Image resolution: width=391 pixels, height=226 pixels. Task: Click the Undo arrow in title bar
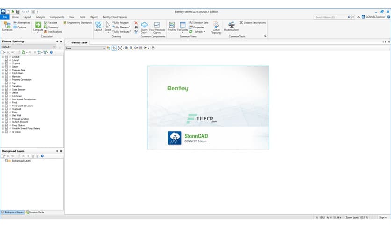click(x=23, y=12)
